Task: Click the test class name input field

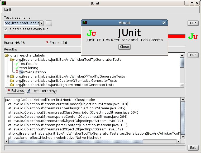Action: click(22, 23)
